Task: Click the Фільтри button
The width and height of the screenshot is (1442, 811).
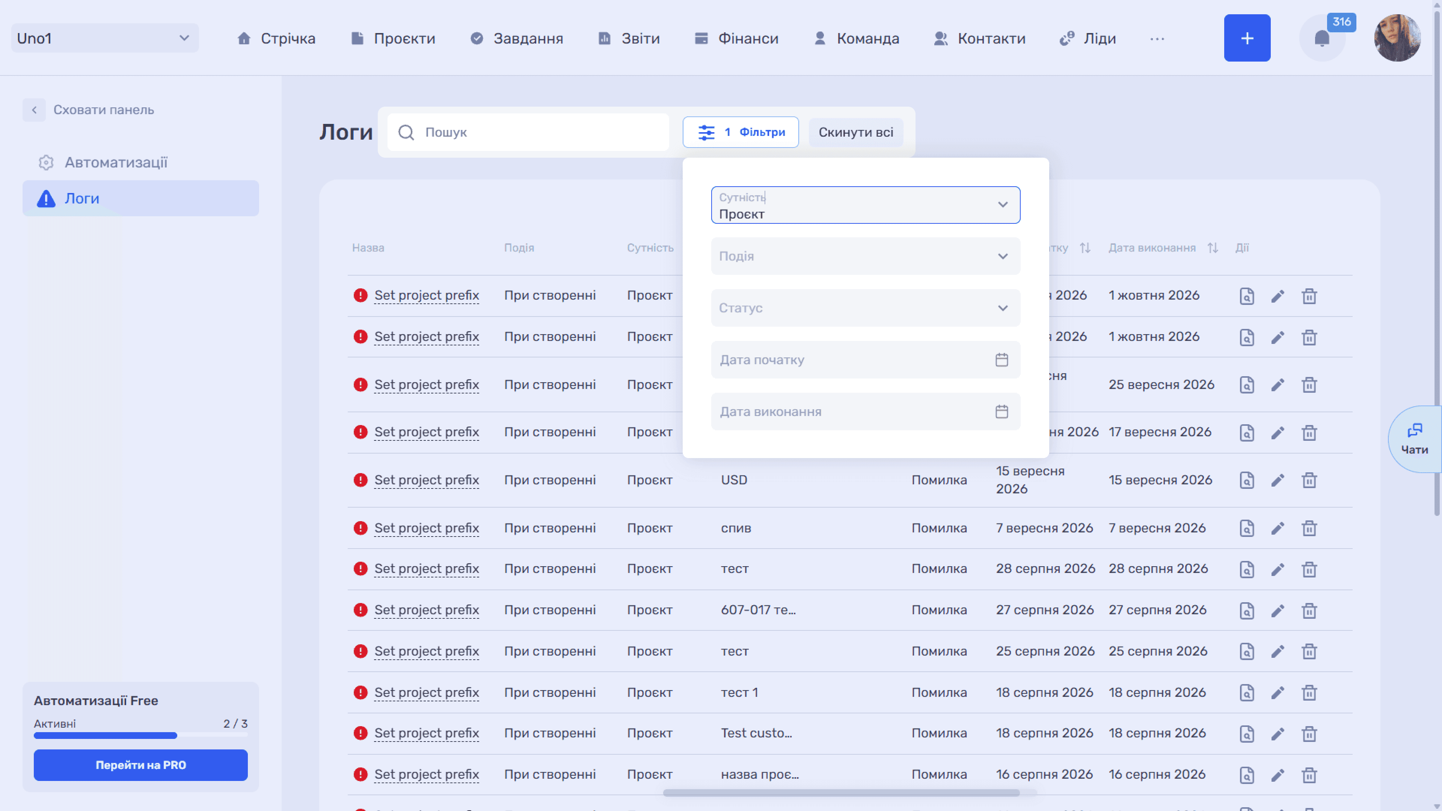Action: pyautogui.click(x=740, y=132)
